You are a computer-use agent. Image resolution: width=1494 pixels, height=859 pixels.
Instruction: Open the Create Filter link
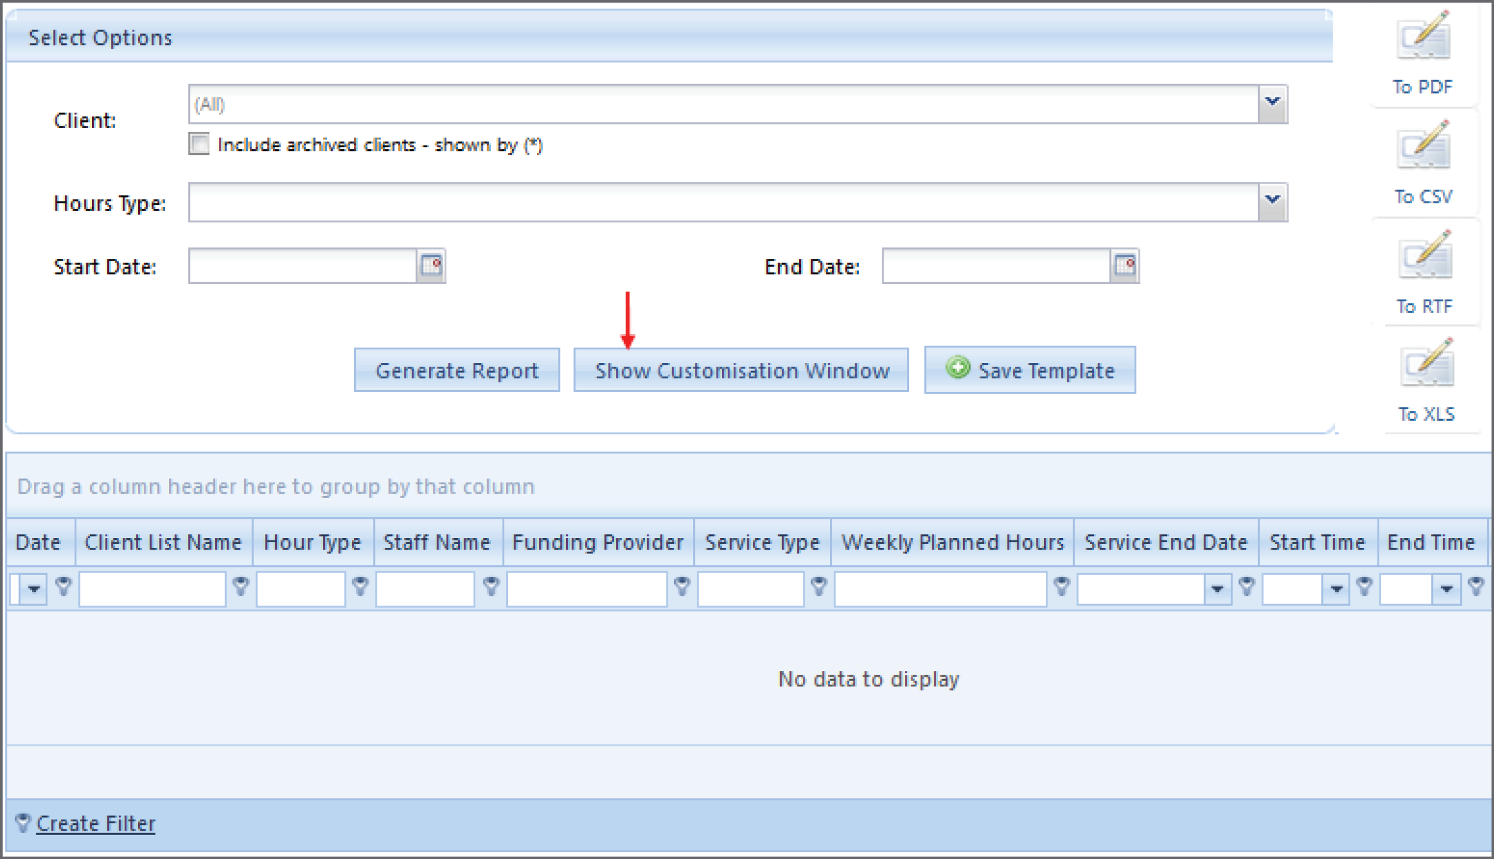pos(96,823)
